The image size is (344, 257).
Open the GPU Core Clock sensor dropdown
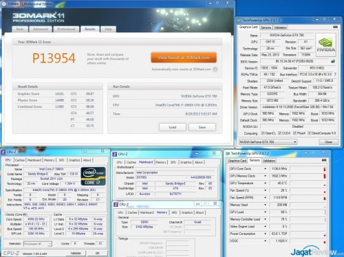coord(266,169)
